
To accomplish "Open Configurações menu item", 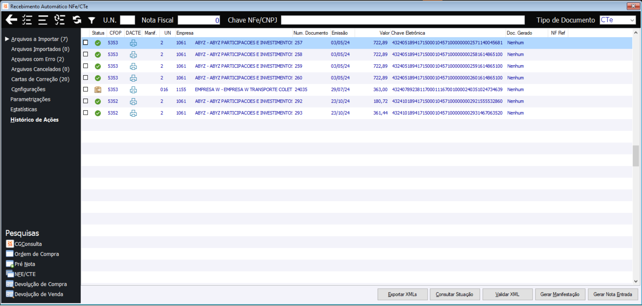I will (x=28, y=89).
